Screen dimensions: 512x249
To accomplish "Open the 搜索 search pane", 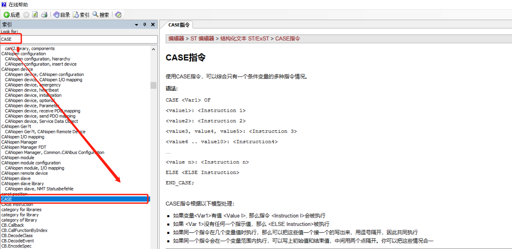I will coord(101,15).
